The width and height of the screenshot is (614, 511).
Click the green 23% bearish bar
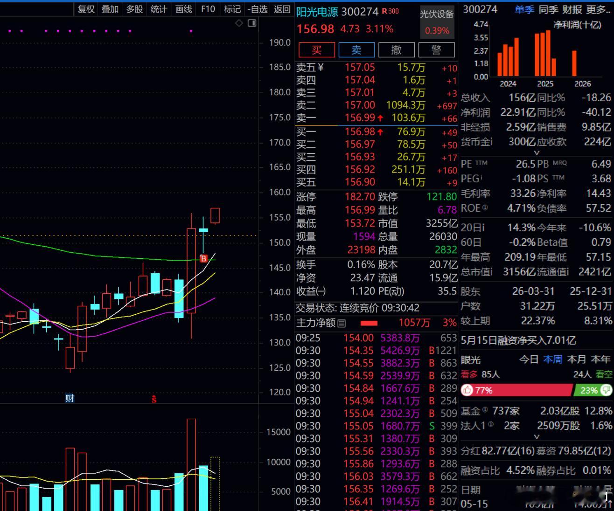(593, 390)
